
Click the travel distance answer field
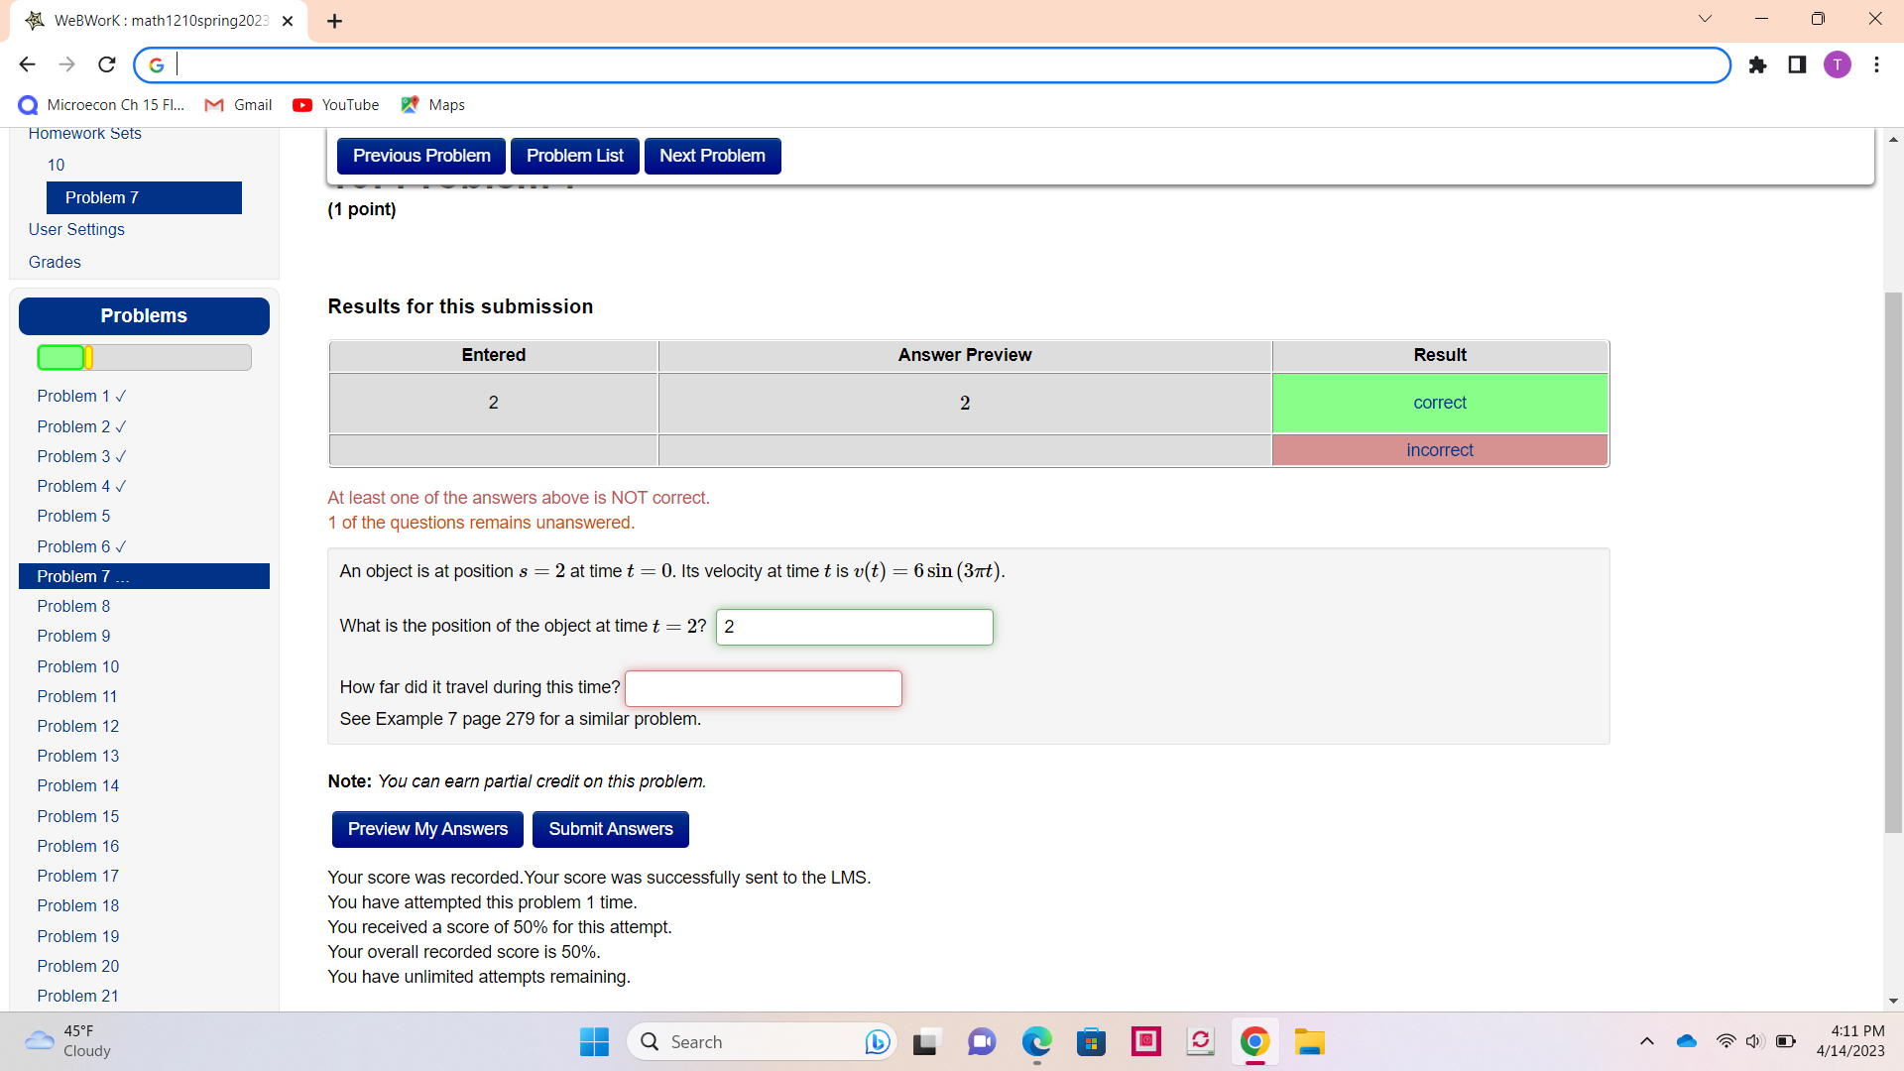(x=763, y=687)
